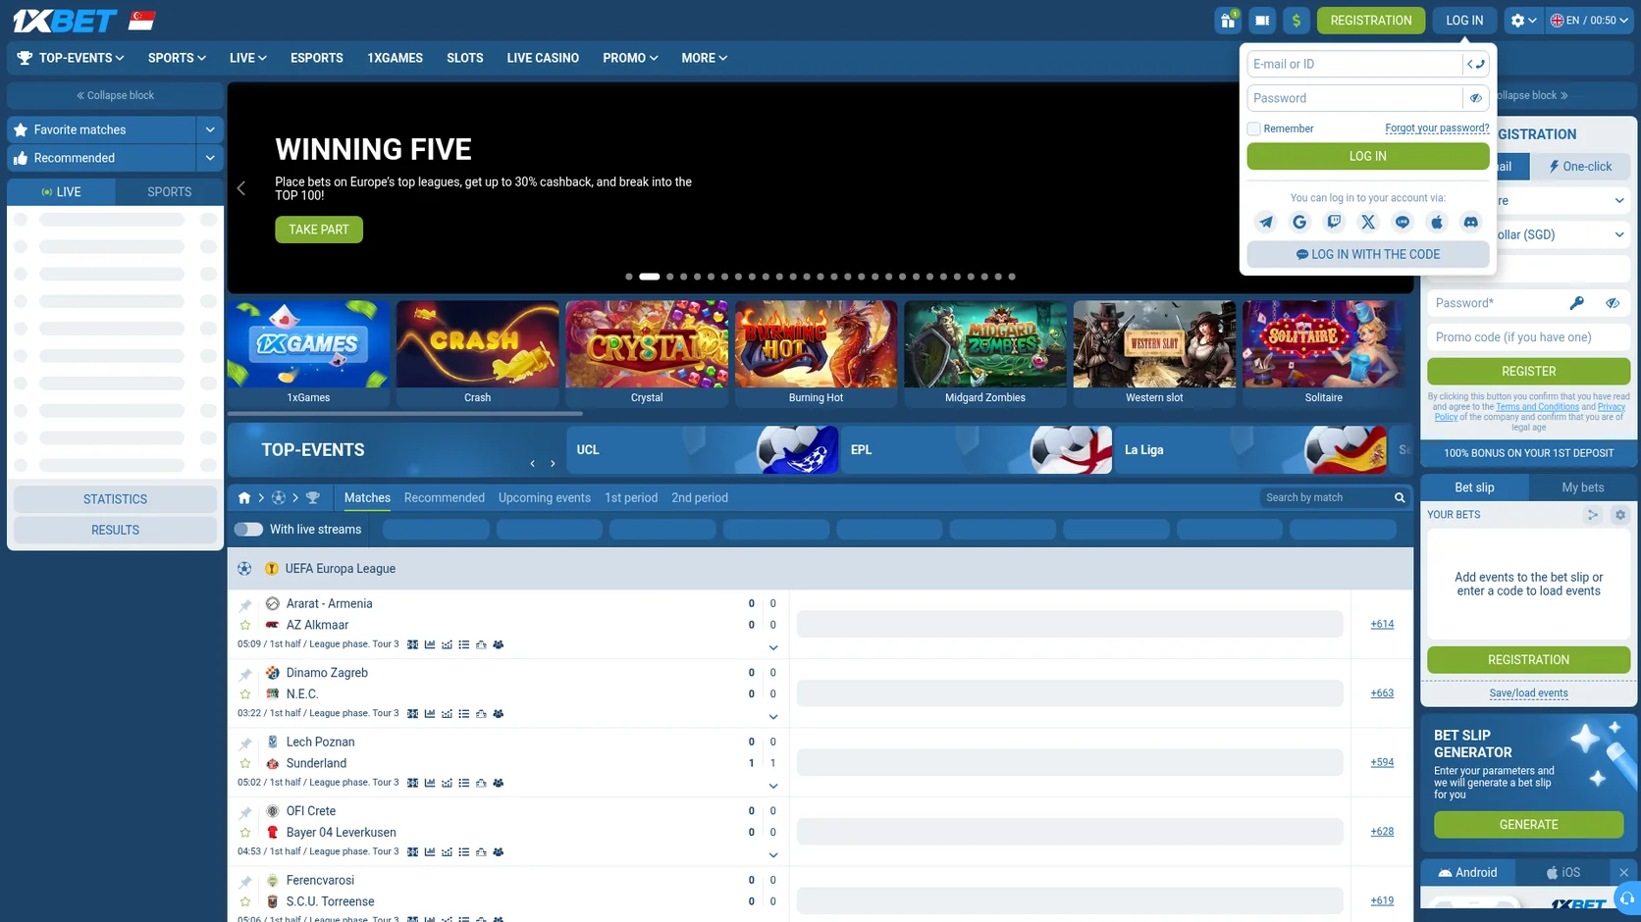Expand Favorite matches dropdown arrow

click(x=210, y=129)
